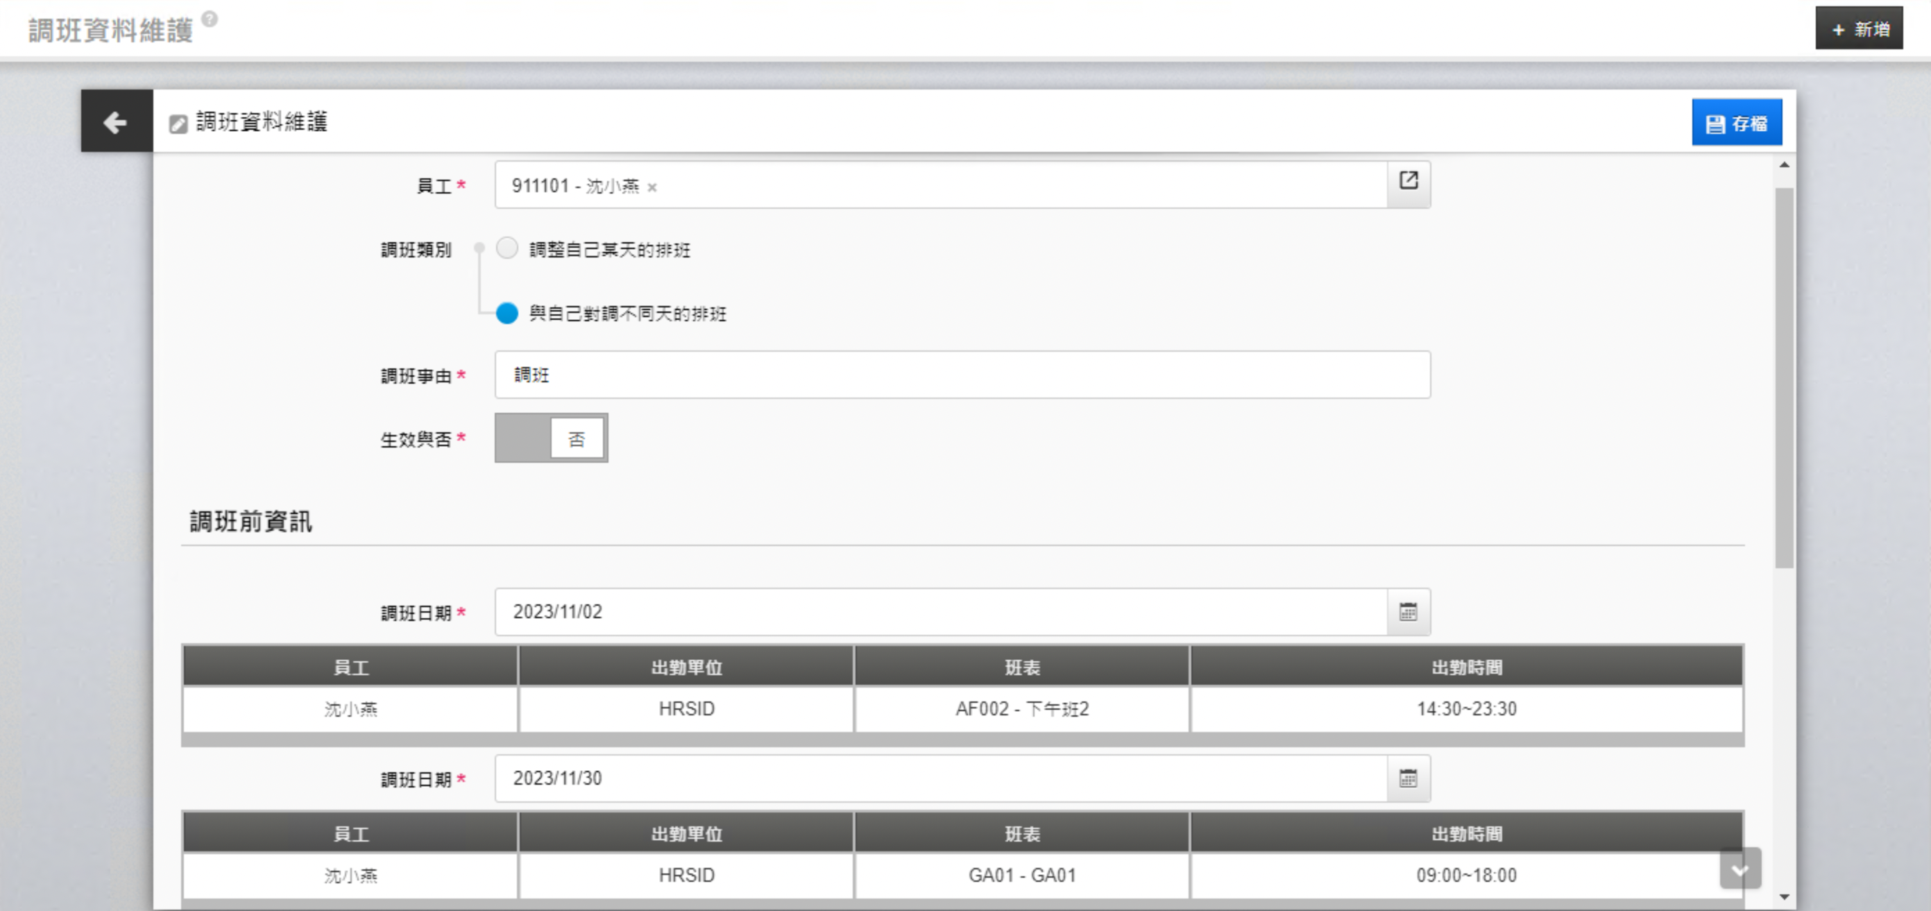The image size is (1931, 911).
Task: Click 沈小燕 cell in AF002 row
Action: click(x=350, y=708)
